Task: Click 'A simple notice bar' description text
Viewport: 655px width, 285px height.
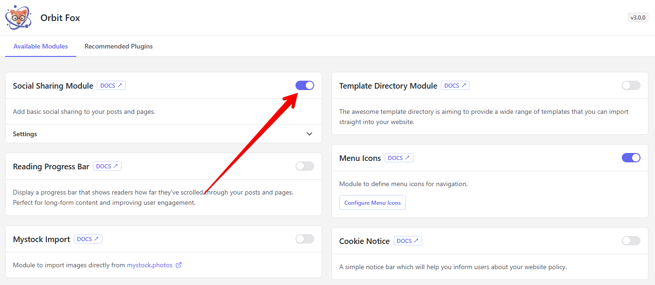Action: 453,267
